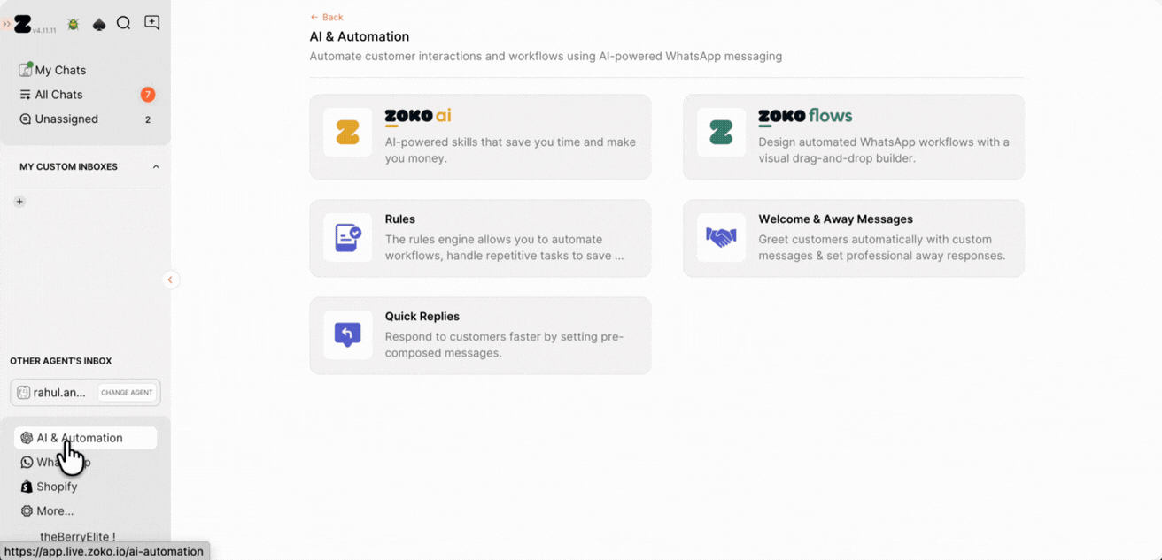The height and width of the screenshot is (560, 1162).
Task: Click the WhatsApp logo icon
Action: pos(27,462)
